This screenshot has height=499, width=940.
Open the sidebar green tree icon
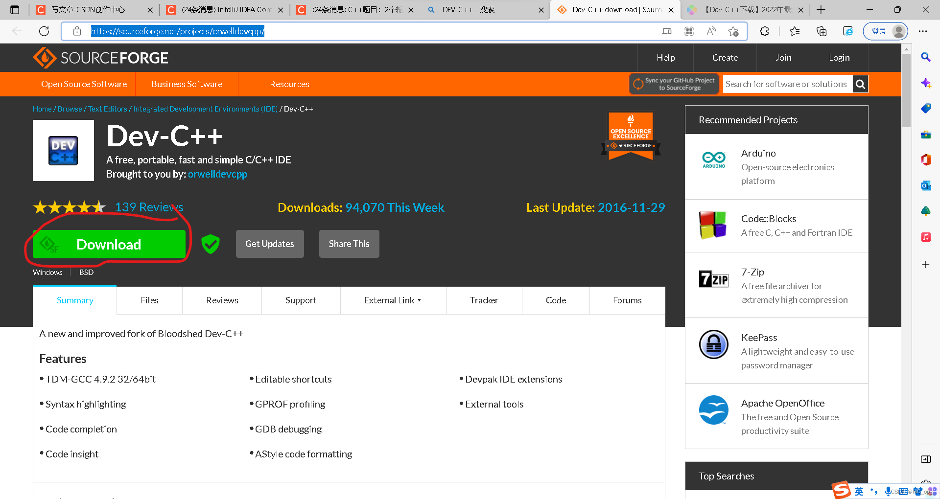pyautogui.click(x=925, y=211)
